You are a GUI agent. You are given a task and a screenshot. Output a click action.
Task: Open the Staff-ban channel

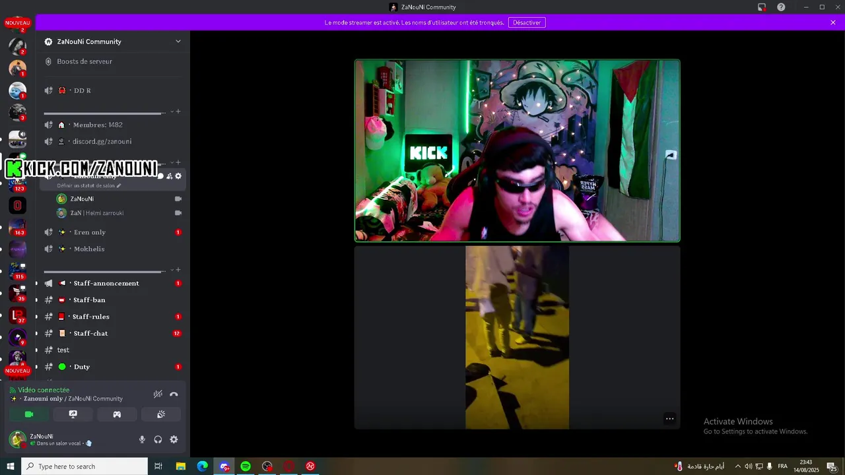pos(112,300)
